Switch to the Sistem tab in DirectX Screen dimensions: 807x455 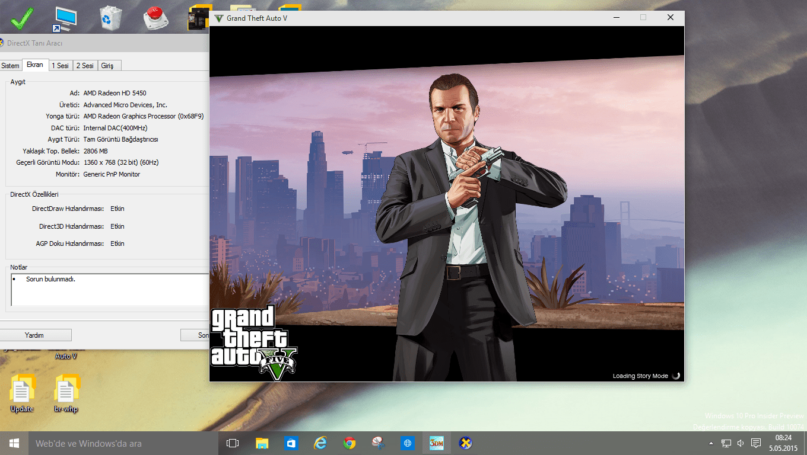[10, 66]
